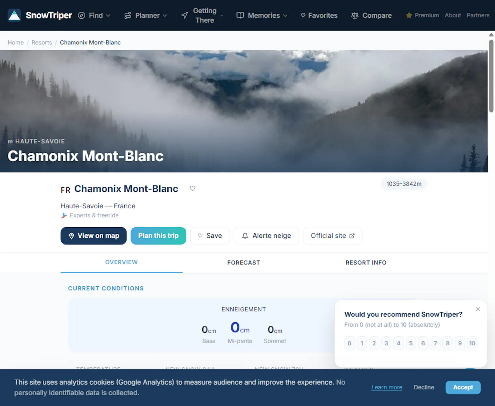This screenshot has height=406, width=495.
Task: Click the Chamonix hero banner image
Action: click(244, 111)
